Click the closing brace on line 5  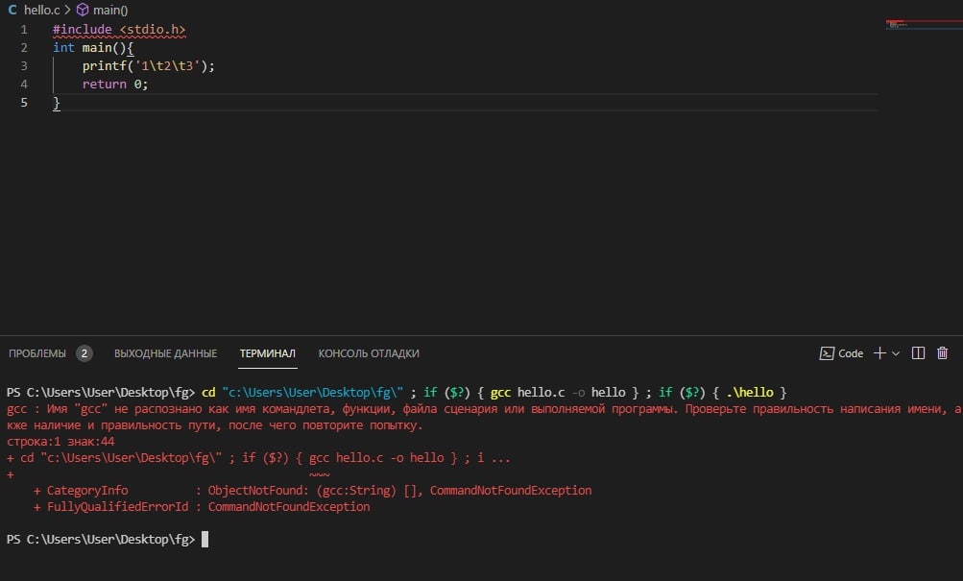pyautogui.click(x=57, y=103)
